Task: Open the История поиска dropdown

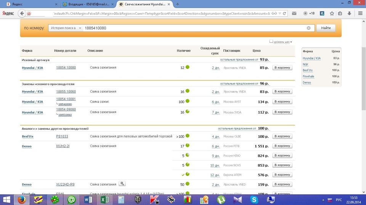Action: (x=66, y=28)
